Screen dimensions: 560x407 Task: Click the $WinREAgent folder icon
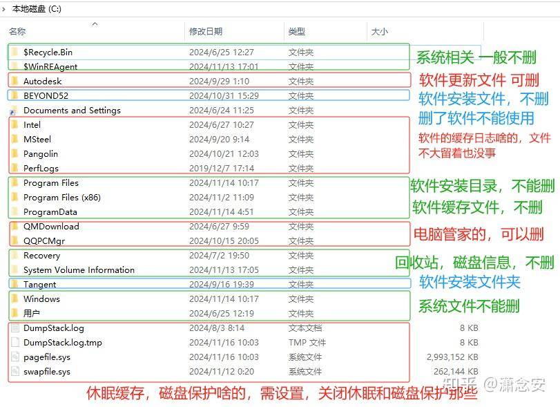pyautogui.click(x=15, y=66)
